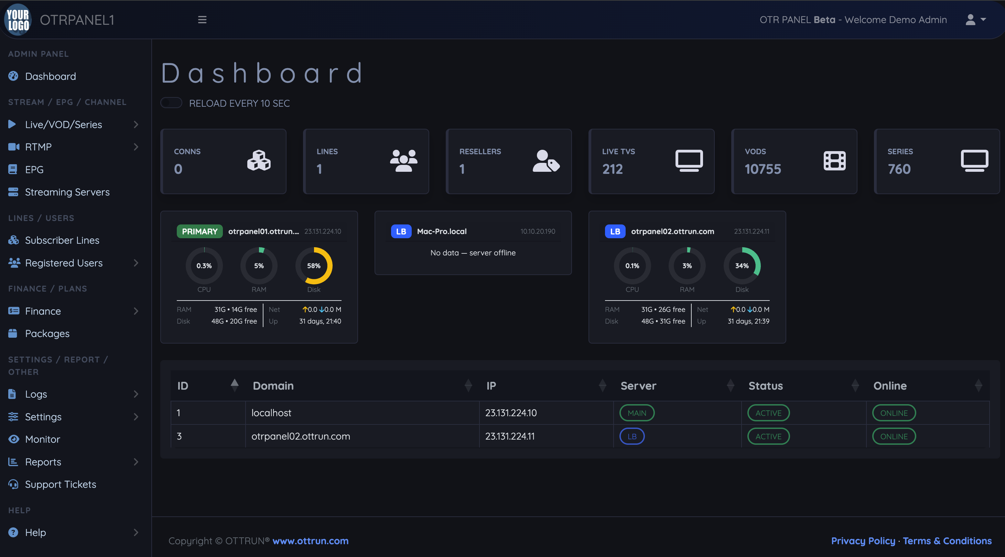Image resolution: width=1005 pixels, height=557 pixels.
Task: Expand the Logs submenu chevron
Action: coord(136,394)
